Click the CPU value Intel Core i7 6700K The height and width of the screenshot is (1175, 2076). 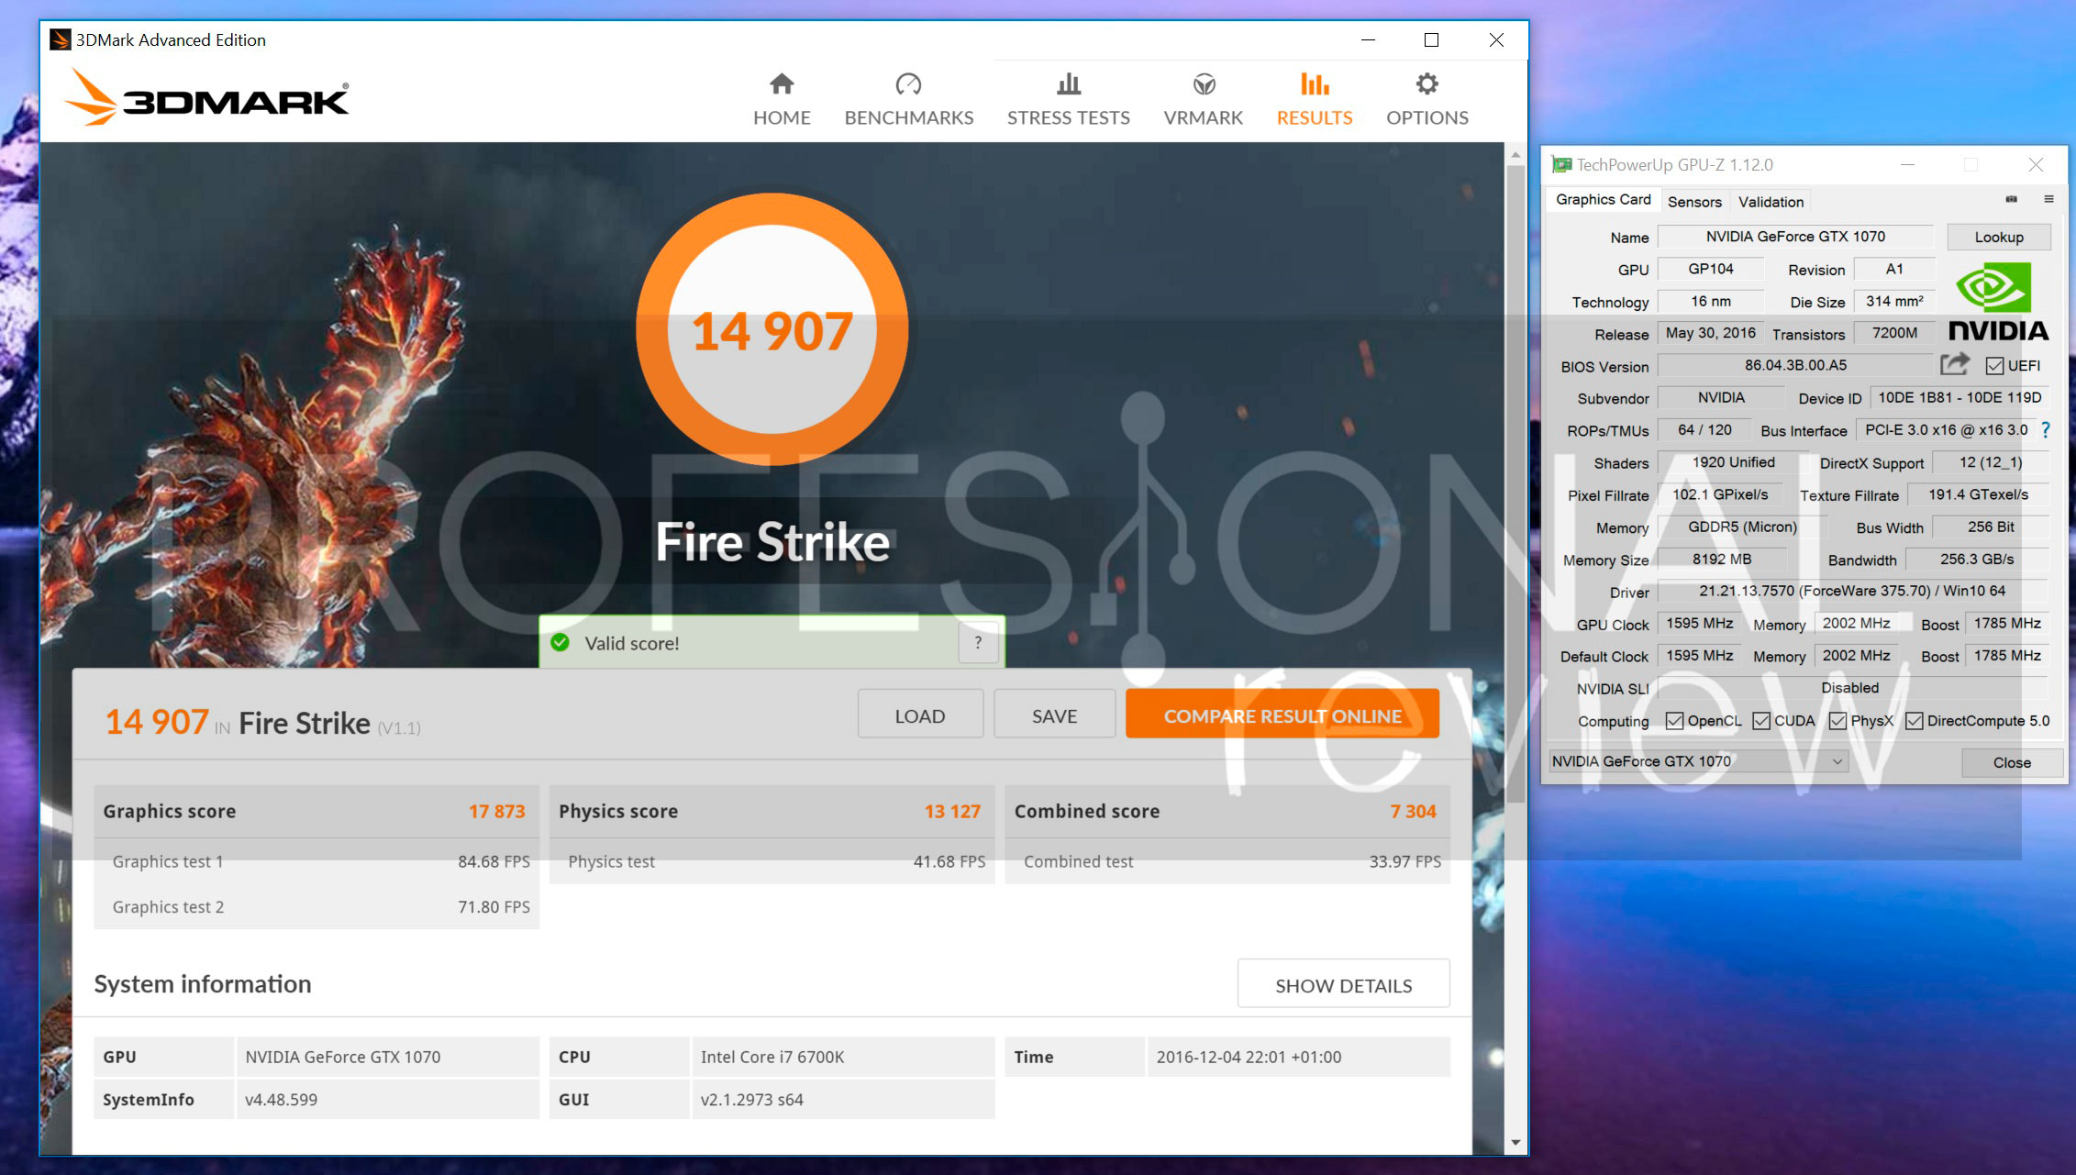tap(772, 1057)
